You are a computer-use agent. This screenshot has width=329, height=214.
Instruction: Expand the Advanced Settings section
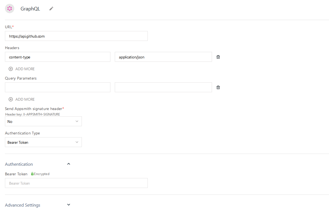point(68,204)
